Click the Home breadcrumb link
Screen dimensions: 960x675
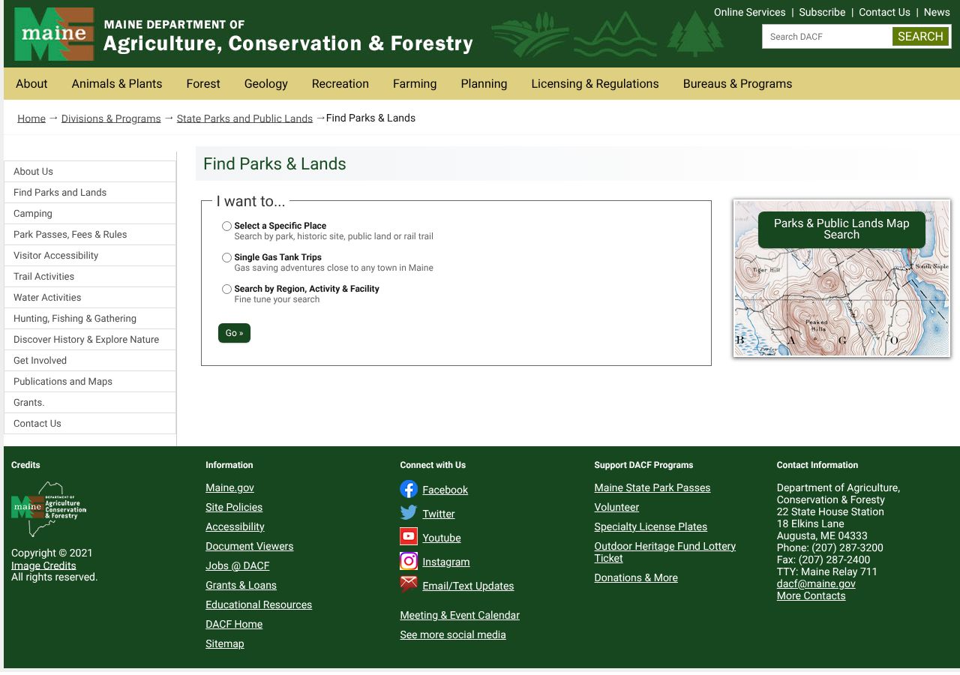[31, 118]
